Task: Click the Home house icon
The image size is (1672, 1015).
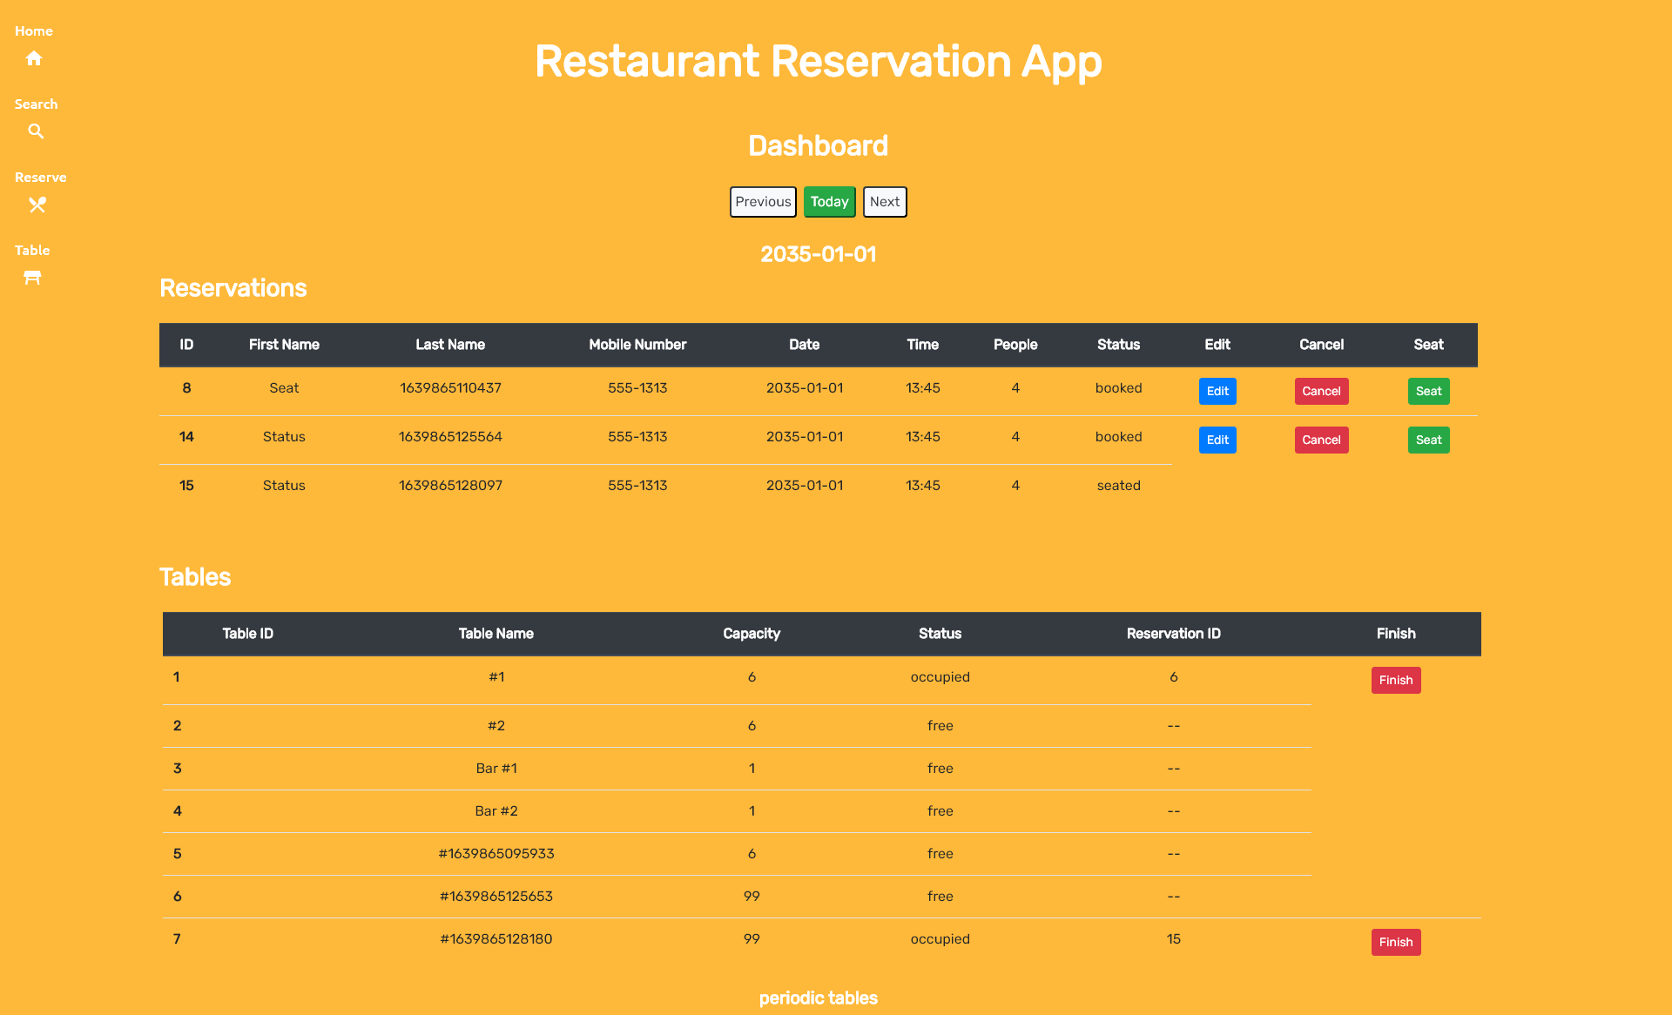Action: [x=34, y=58]
